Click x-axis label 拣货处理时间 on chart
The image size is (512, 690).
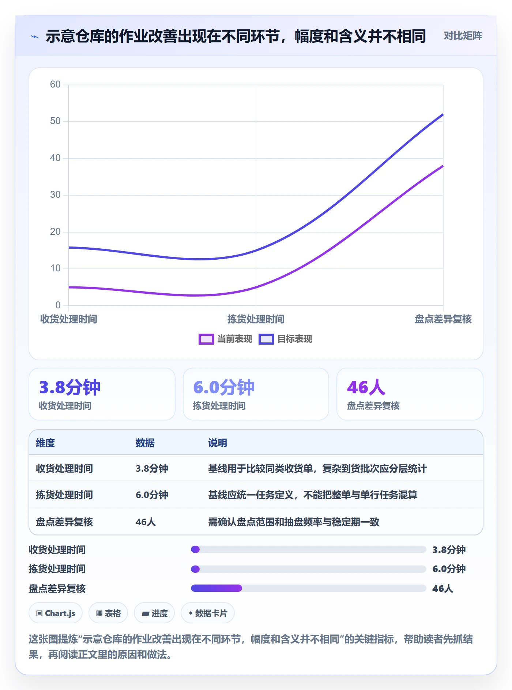pos(256,319)
